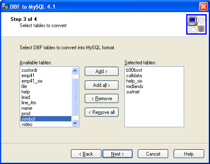The height and width of the screenshot is (164, 210).
Task: Click the Add all > button
Action: (101, 85)
